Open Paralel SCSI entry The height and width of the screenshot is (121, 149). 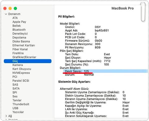point(21,80)
